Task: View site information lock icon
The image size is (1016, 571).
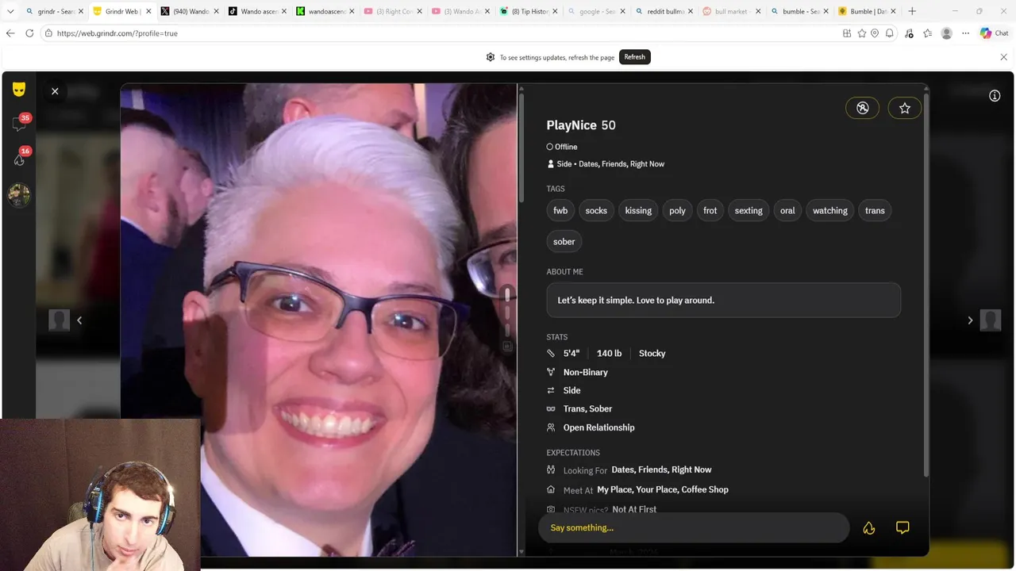Action: pyautogui.click(x=48, y=33)
